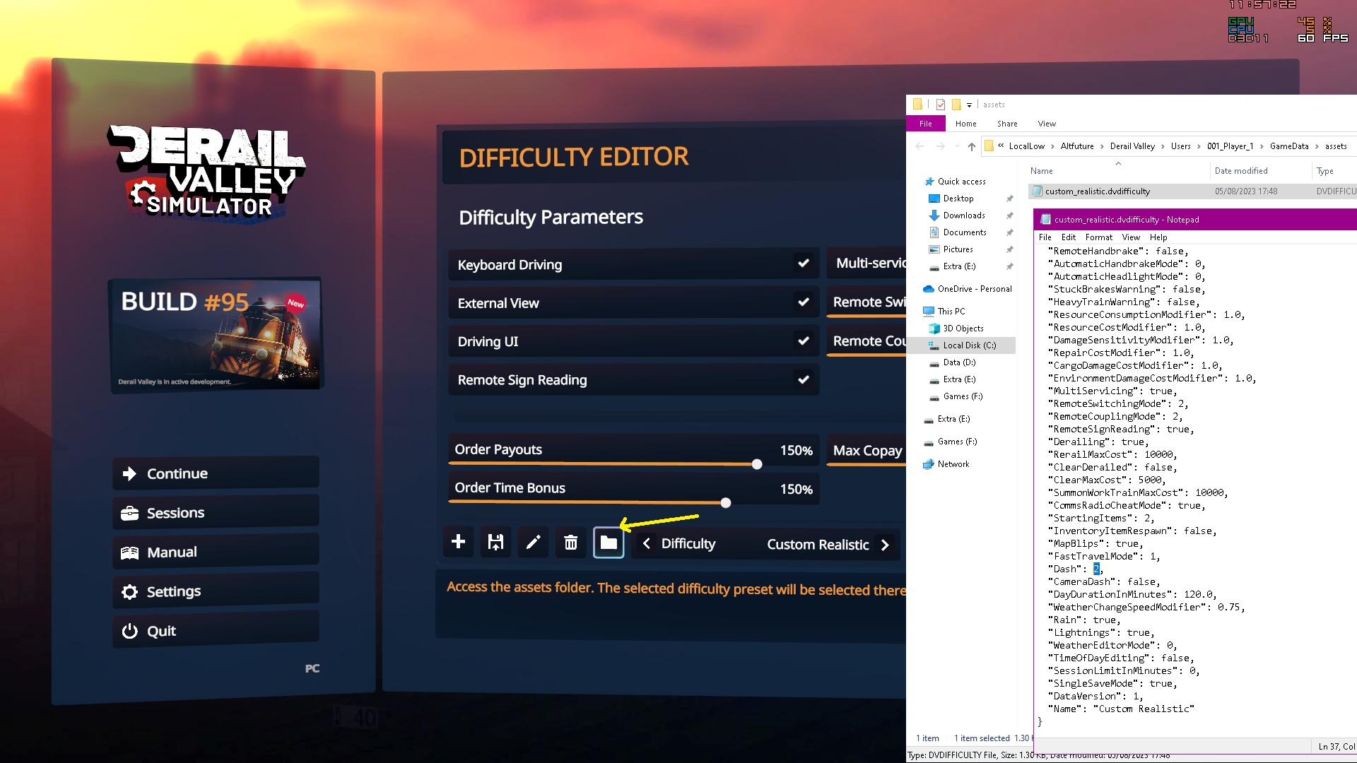Click the Order Payouts slider handle
This screenshot has height=763, width=1357.
tap(757, 465)
